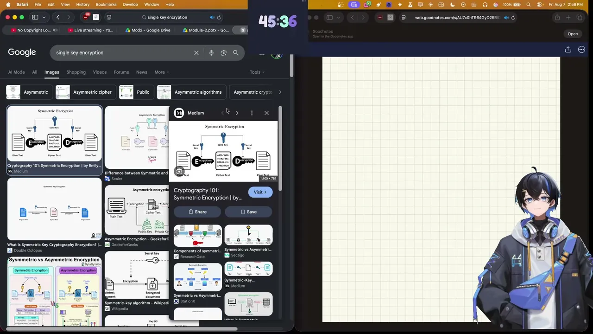
Task: Go back in the left Safari window
Action: 58,17
